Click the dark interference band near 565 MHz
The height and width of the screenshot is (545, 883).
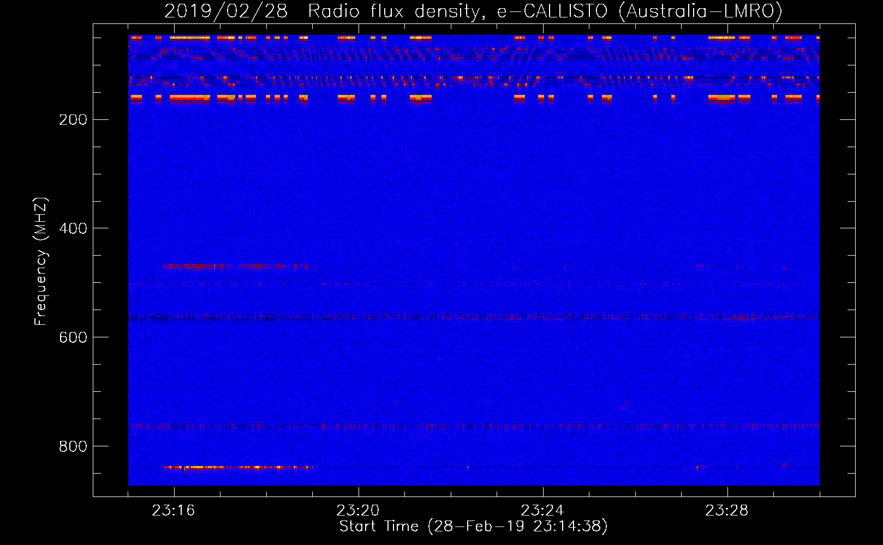coord(474,317)
